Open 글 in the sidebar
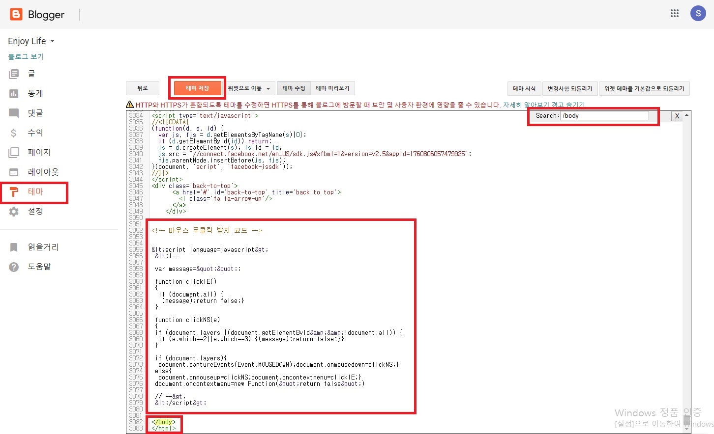 click(31, 74)
